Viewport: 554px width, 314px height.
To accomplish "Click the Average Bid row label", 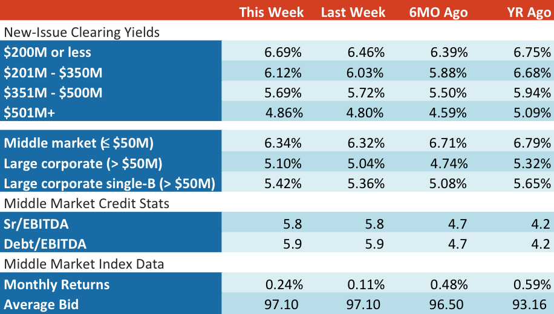I will pos(41,305).
